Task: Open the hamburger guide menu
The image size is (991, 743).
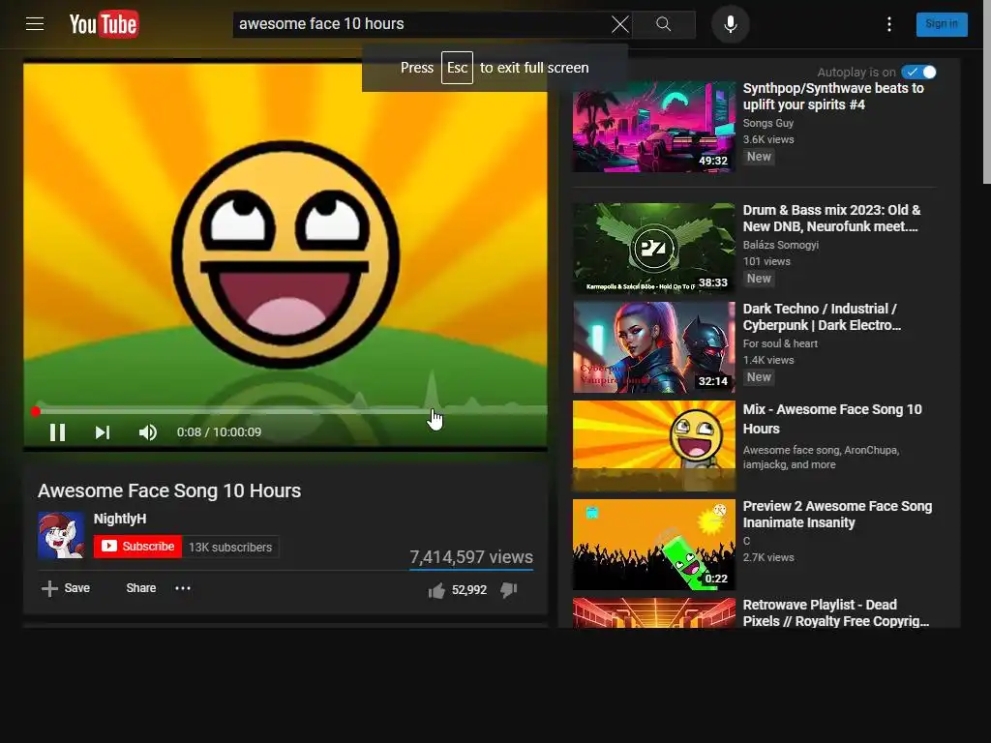Action: [35, 24]
